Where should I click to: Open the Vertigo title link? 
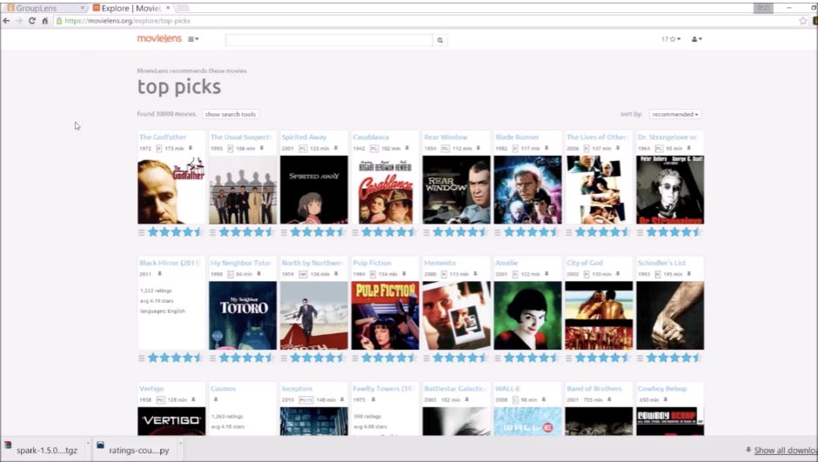click(151, 388)
